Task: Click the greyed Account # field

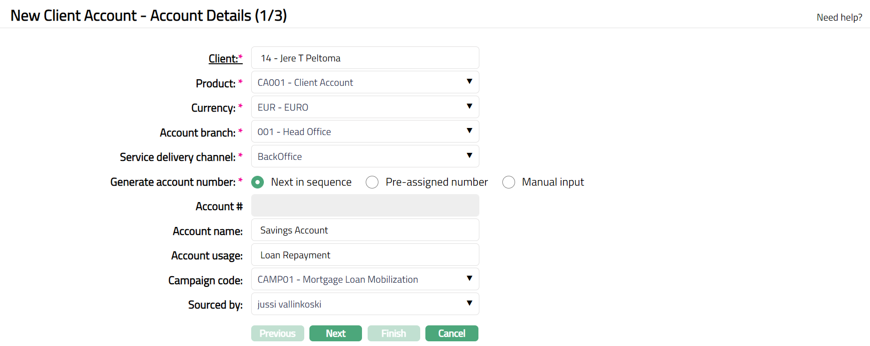Action: (365, 206)
